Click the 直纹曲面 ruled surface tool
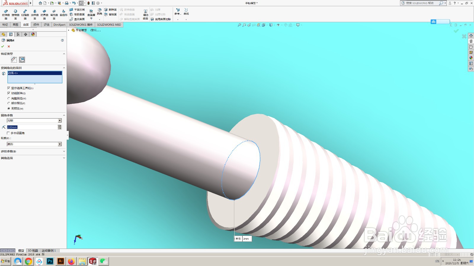 77,19
